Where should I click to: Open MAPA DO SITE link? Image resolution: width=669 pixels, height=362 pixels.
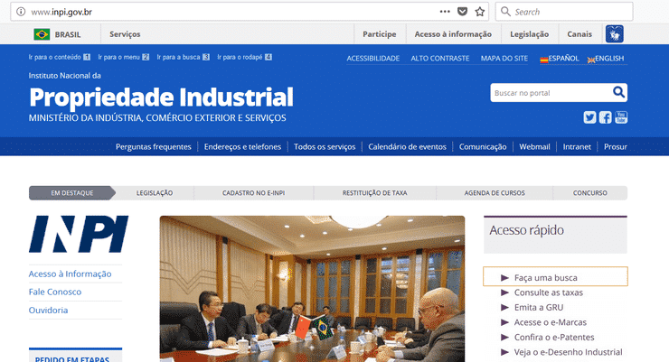(504, 59)
